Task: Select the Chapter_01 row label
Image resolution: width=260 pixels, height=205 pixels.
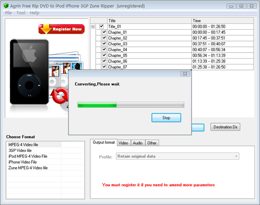Action: (118, 32)
